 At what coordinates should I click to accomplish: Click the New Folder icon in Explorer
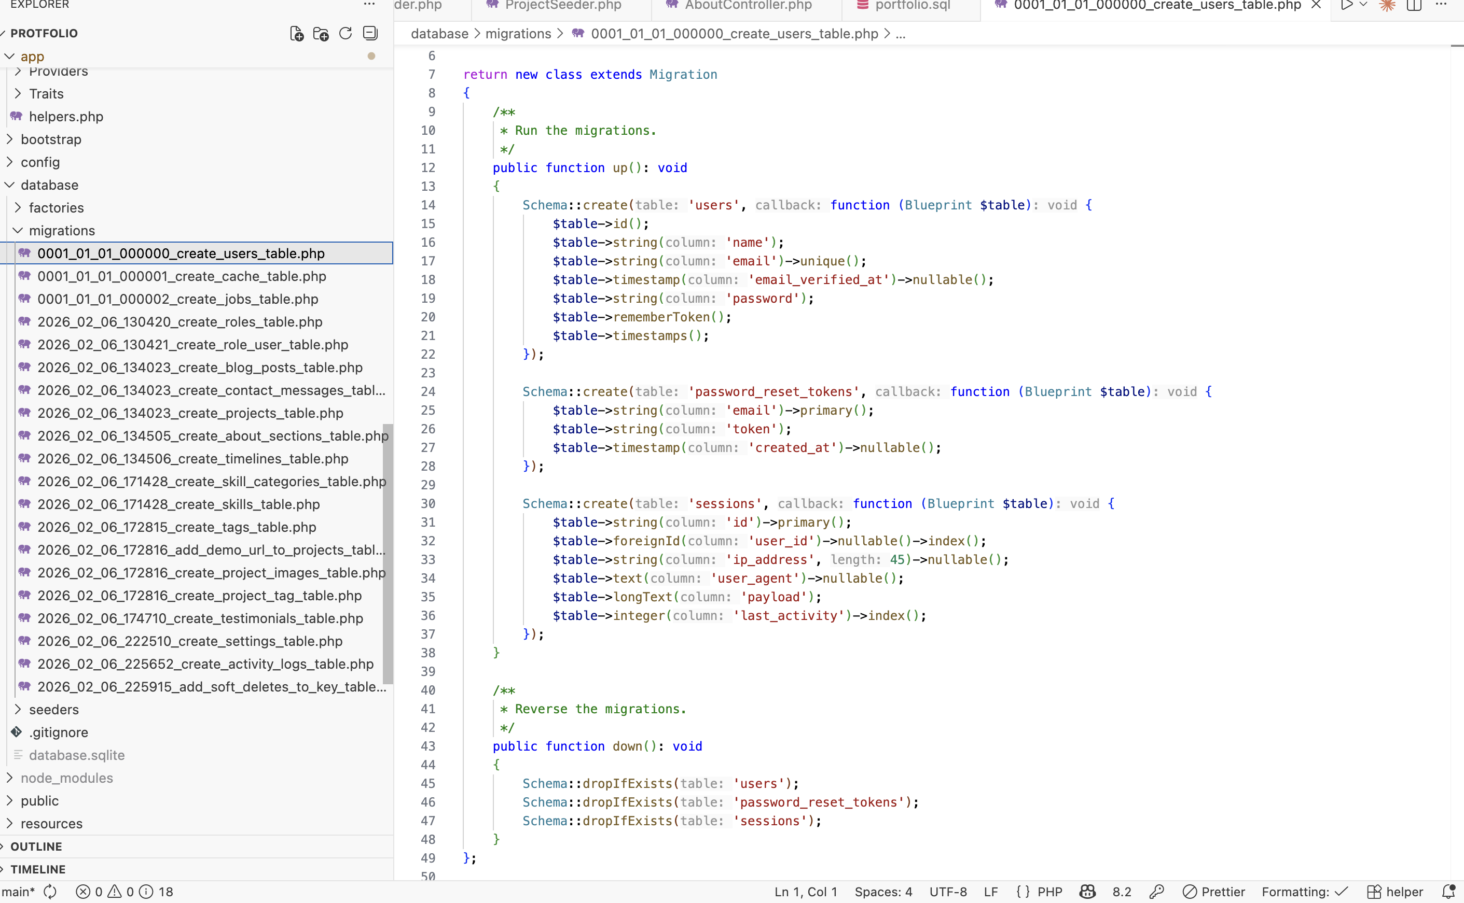click(321, 34)
